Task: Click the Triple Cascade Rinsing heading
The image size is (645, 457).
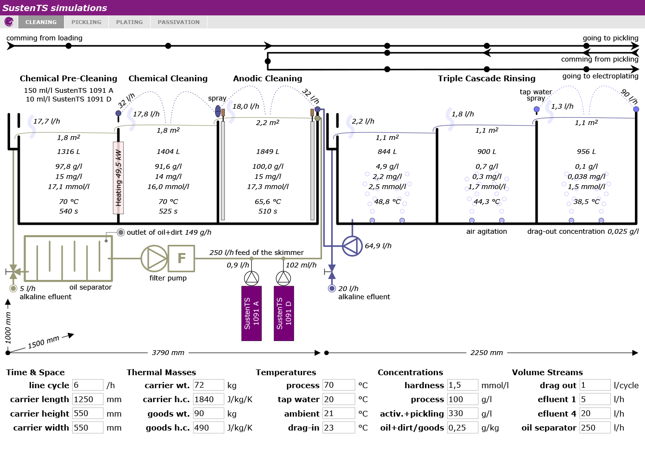Action: pyautogui.click(x=487, y=78)
